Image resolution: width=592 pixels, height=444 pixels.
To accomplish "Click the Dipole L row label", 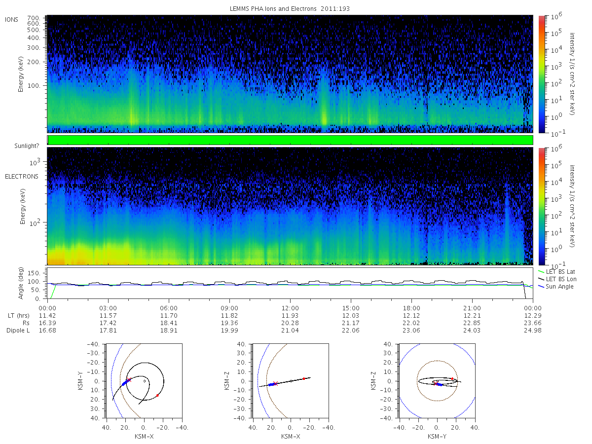I will tap(18, 330).
